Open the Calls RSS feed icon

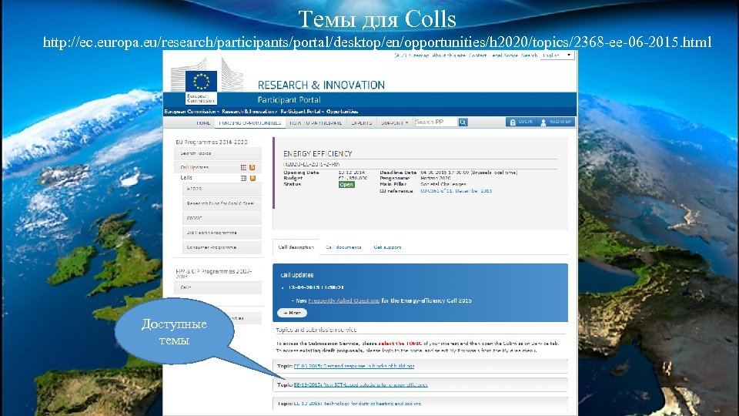(252, 178)
